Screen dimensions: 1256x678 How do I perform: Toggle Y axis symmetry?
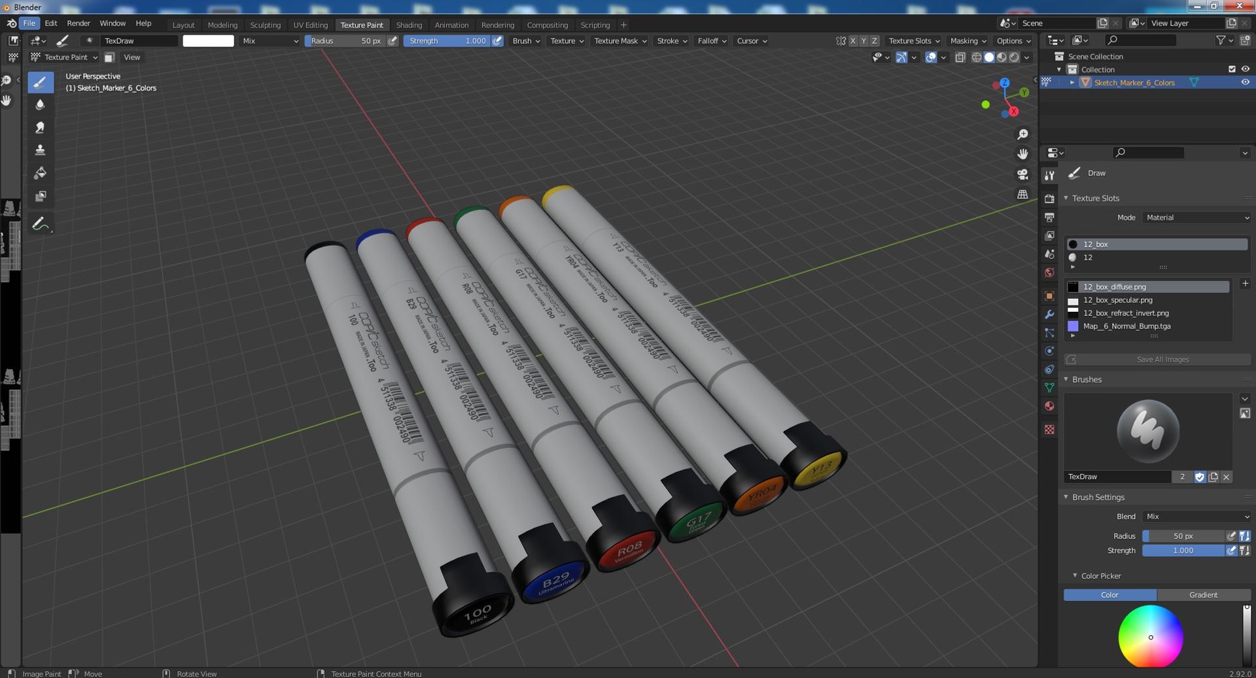pos(863,41)
